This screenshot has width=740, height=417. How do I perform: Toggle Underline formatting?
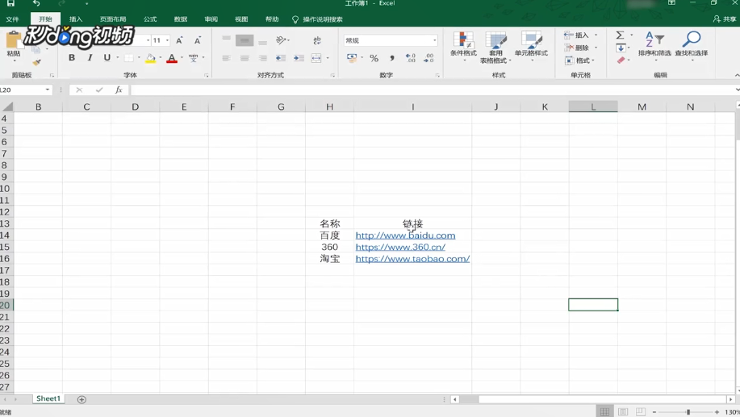[x=107, y=57]
